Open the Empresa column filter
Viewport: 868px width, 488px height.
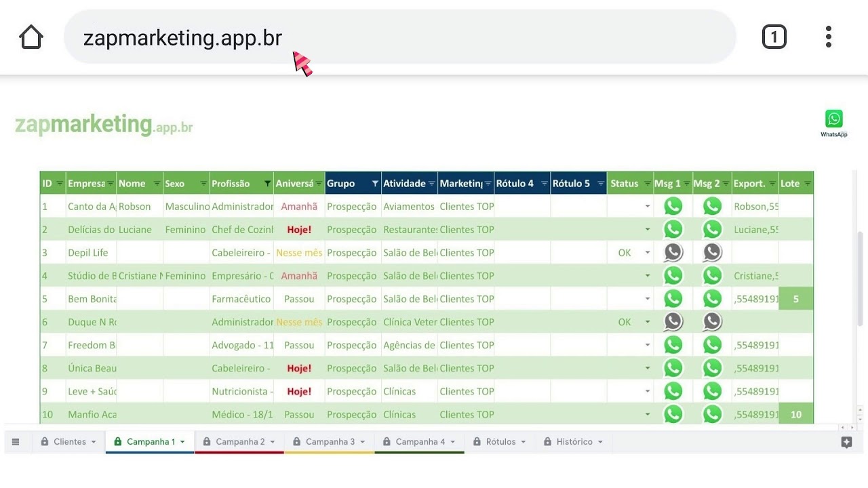[x=111, y=184]
